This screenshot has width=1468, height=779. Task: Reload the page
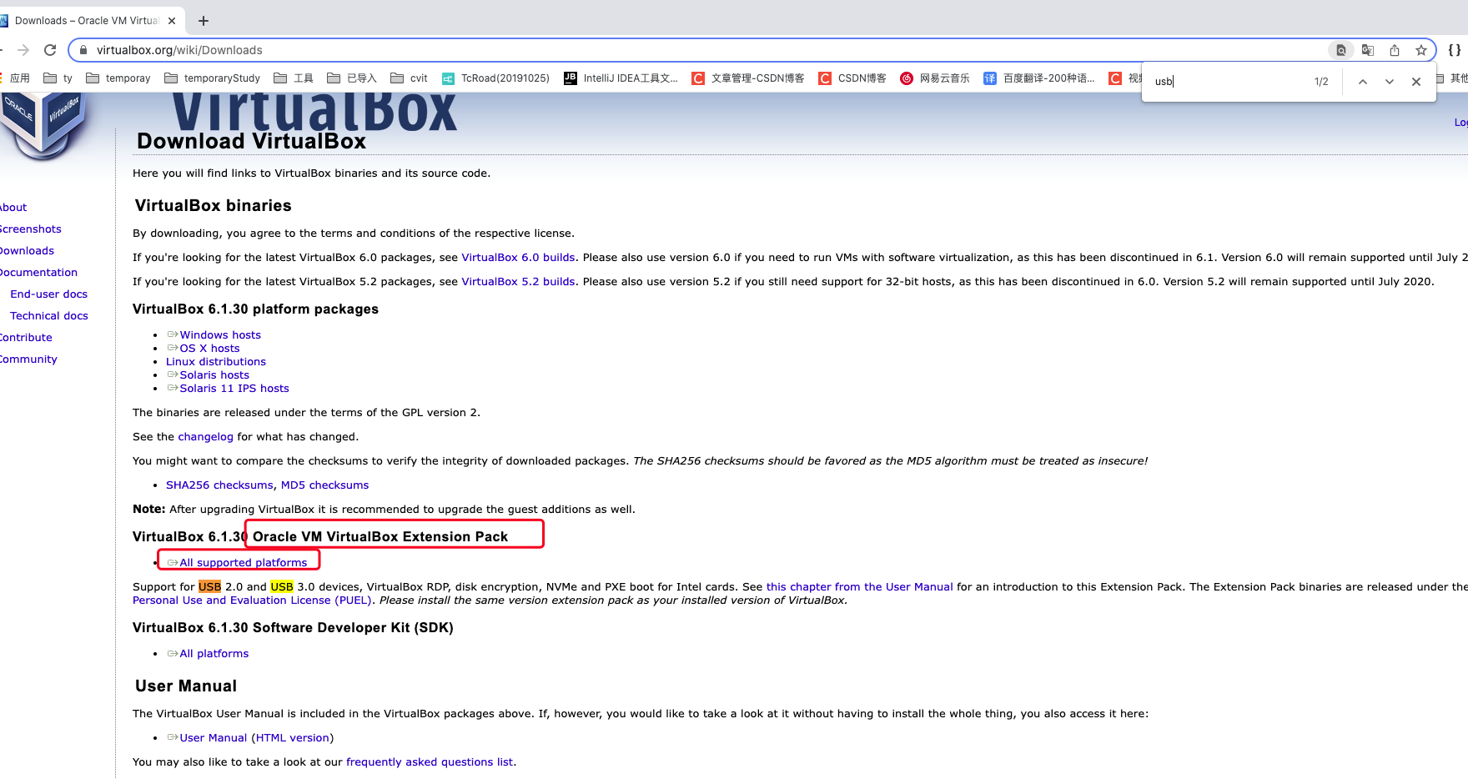(x=50, y=50)
